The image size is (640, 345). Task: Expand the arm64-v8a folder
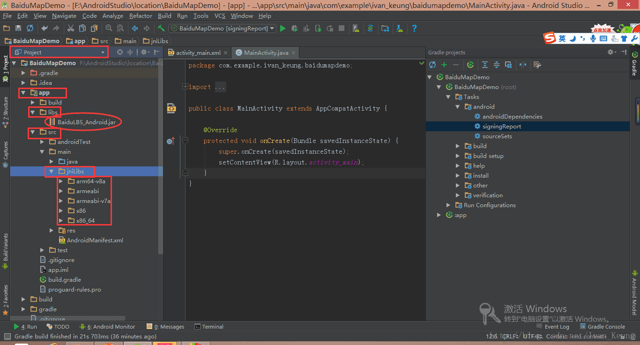coord(61,181)
